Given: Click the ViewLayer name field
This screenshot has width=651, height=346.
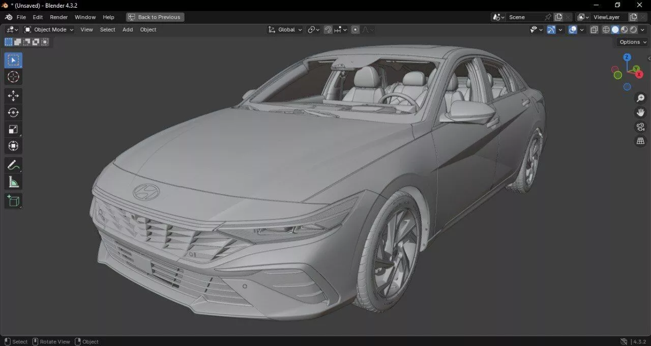Looking at the screenshot, I should [609, 17].
